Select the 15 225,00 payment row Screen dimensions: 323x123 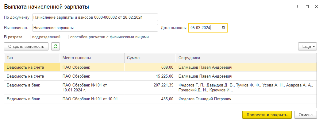click(x=160, y=76)
